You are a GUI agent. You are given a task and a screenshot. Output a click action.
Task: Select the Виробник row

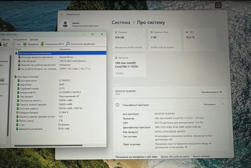(60, 84)
